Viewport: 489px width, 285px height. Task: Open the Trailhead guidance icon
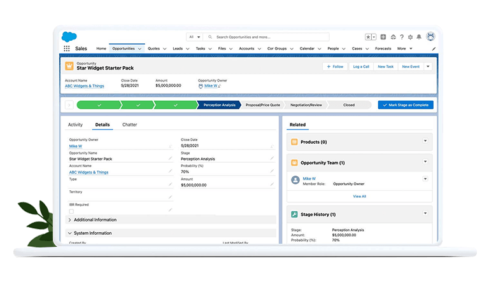(x=393, y=37)
